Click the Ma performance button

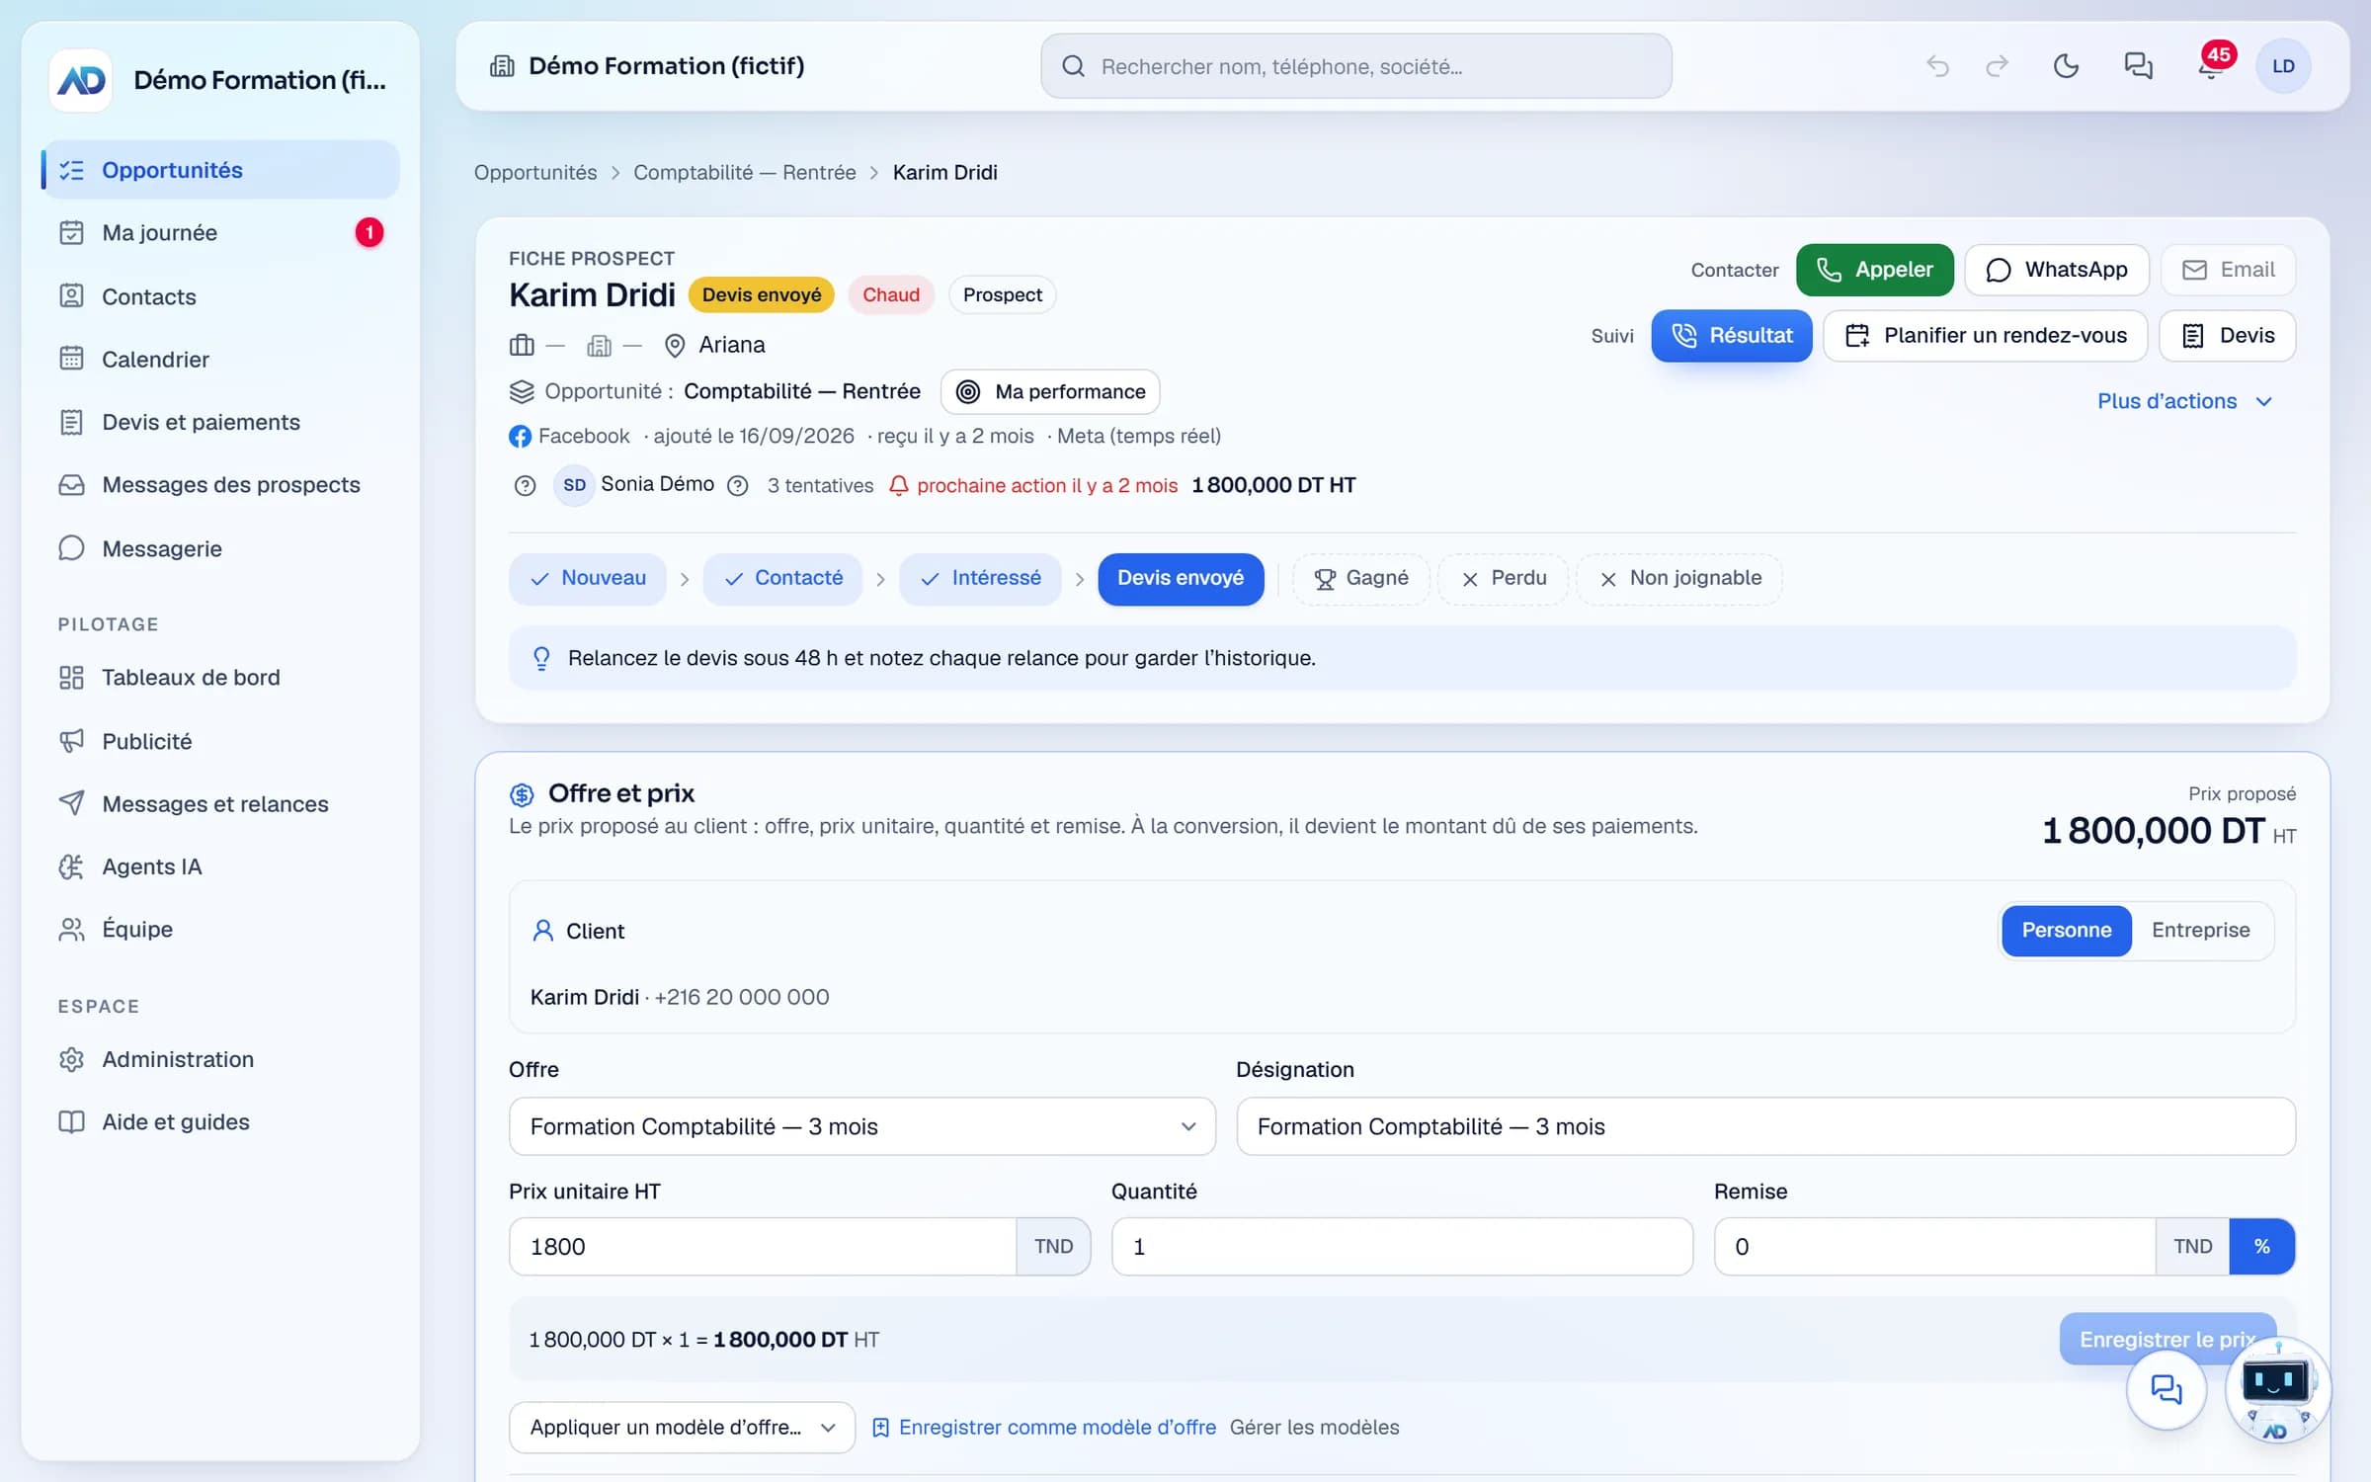pyautogui.click(x=1050, y=392)
